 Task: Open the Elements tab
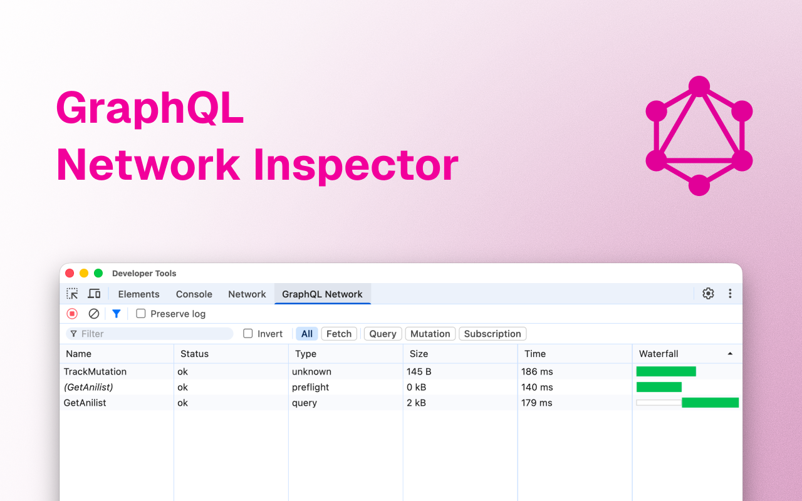tap(138, 294)
